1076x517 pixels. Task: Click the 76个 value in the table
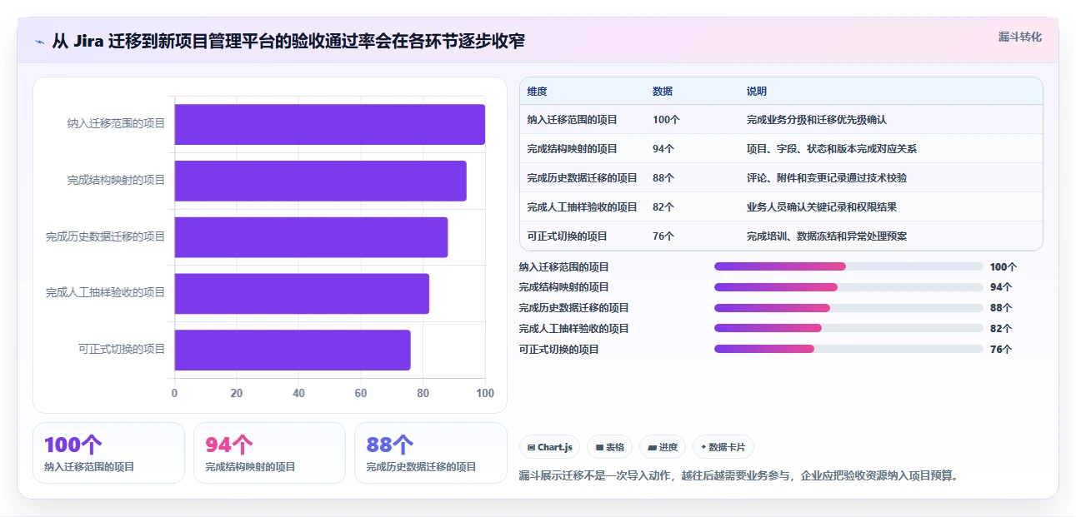663,236
